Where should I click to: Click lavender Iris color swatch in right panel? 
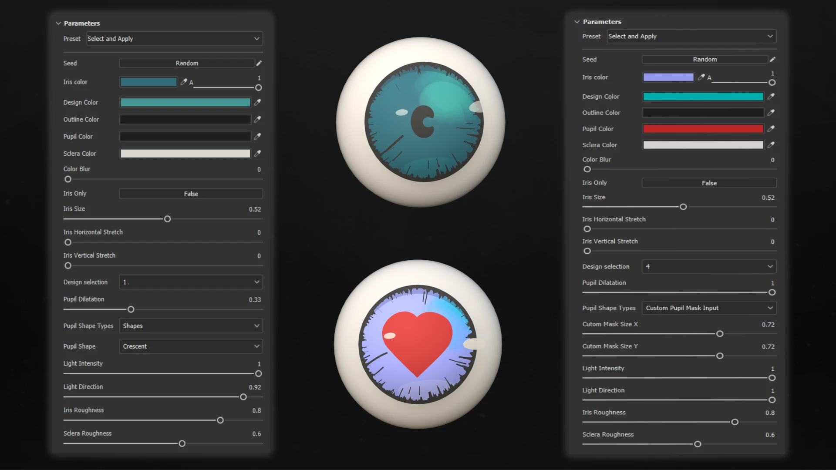pos(668,77)
